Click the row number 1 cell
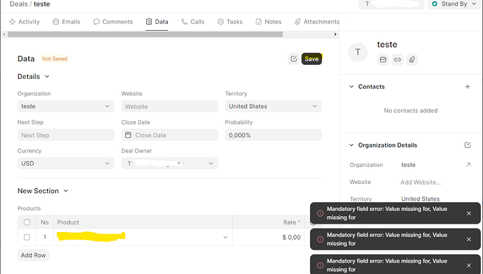 45,237
